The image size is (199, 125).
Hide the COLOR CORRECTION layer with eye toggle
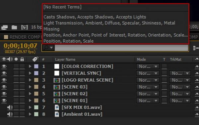[x=4, y=66]
